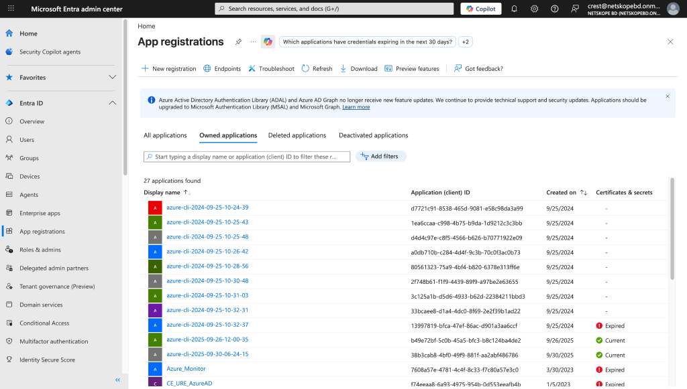The width and height of the screenshot is (687, 389).
Task: Switch to Deactivated applications tab
Action: tap(373, 135)
